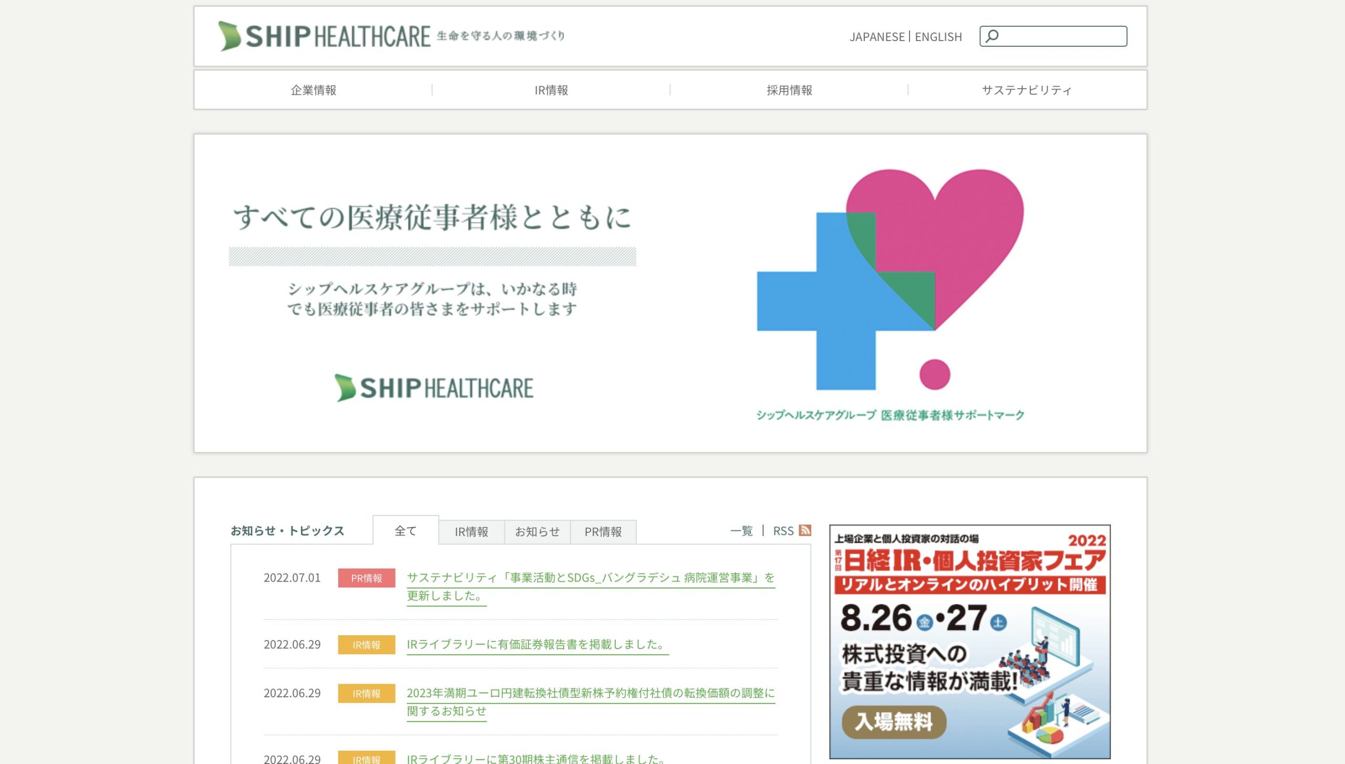Switch language to ENGLISH
Image resolution: width=1345 pixels, height=764 pixels.
938,37
